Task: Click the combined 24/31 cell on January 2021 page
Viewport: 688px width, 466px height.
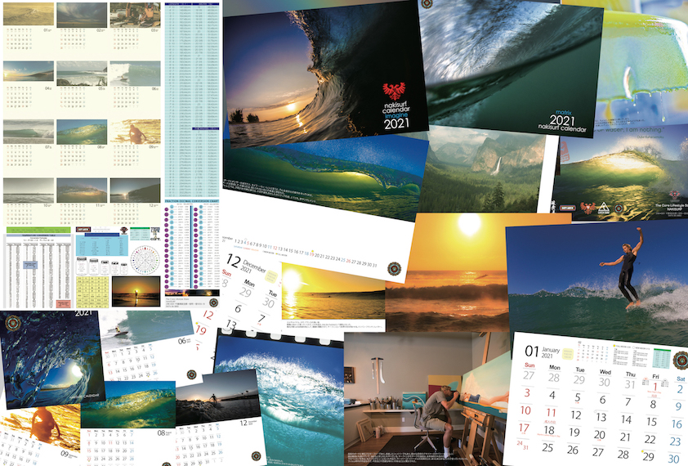Action: tap(521, 446)
